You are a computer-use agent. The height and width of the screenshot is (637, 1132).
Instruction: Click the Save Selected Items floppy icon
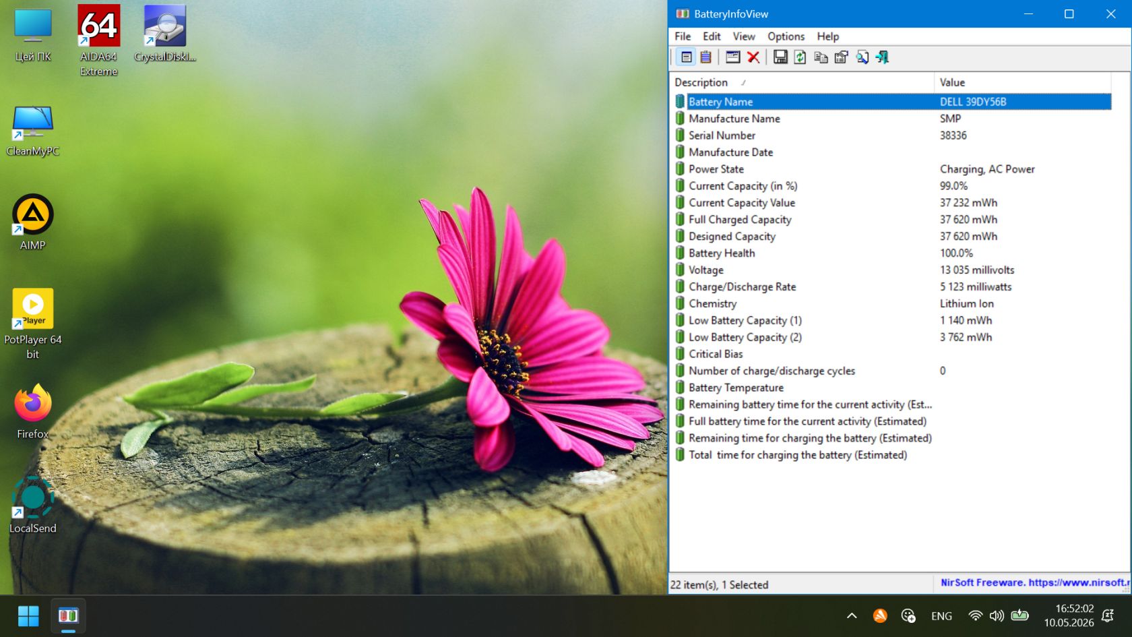[x=780, y=57]
